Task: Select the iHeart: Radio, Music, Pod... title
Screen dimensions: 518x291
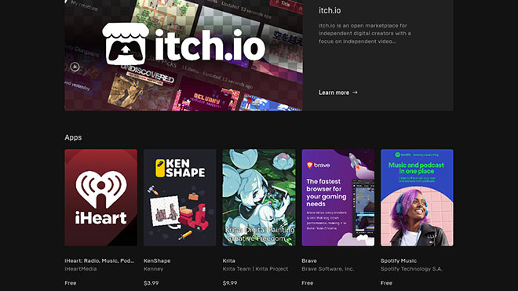Action: (100, 260)
